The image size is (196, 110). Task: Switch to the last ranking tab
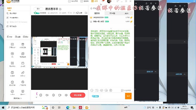(126, 13)
